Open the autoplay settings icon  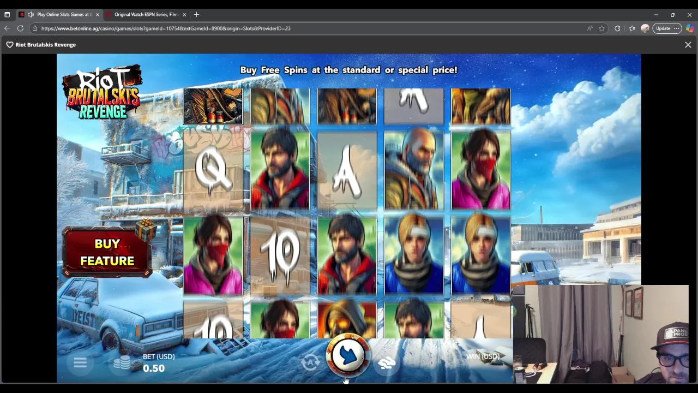(310, 362)
